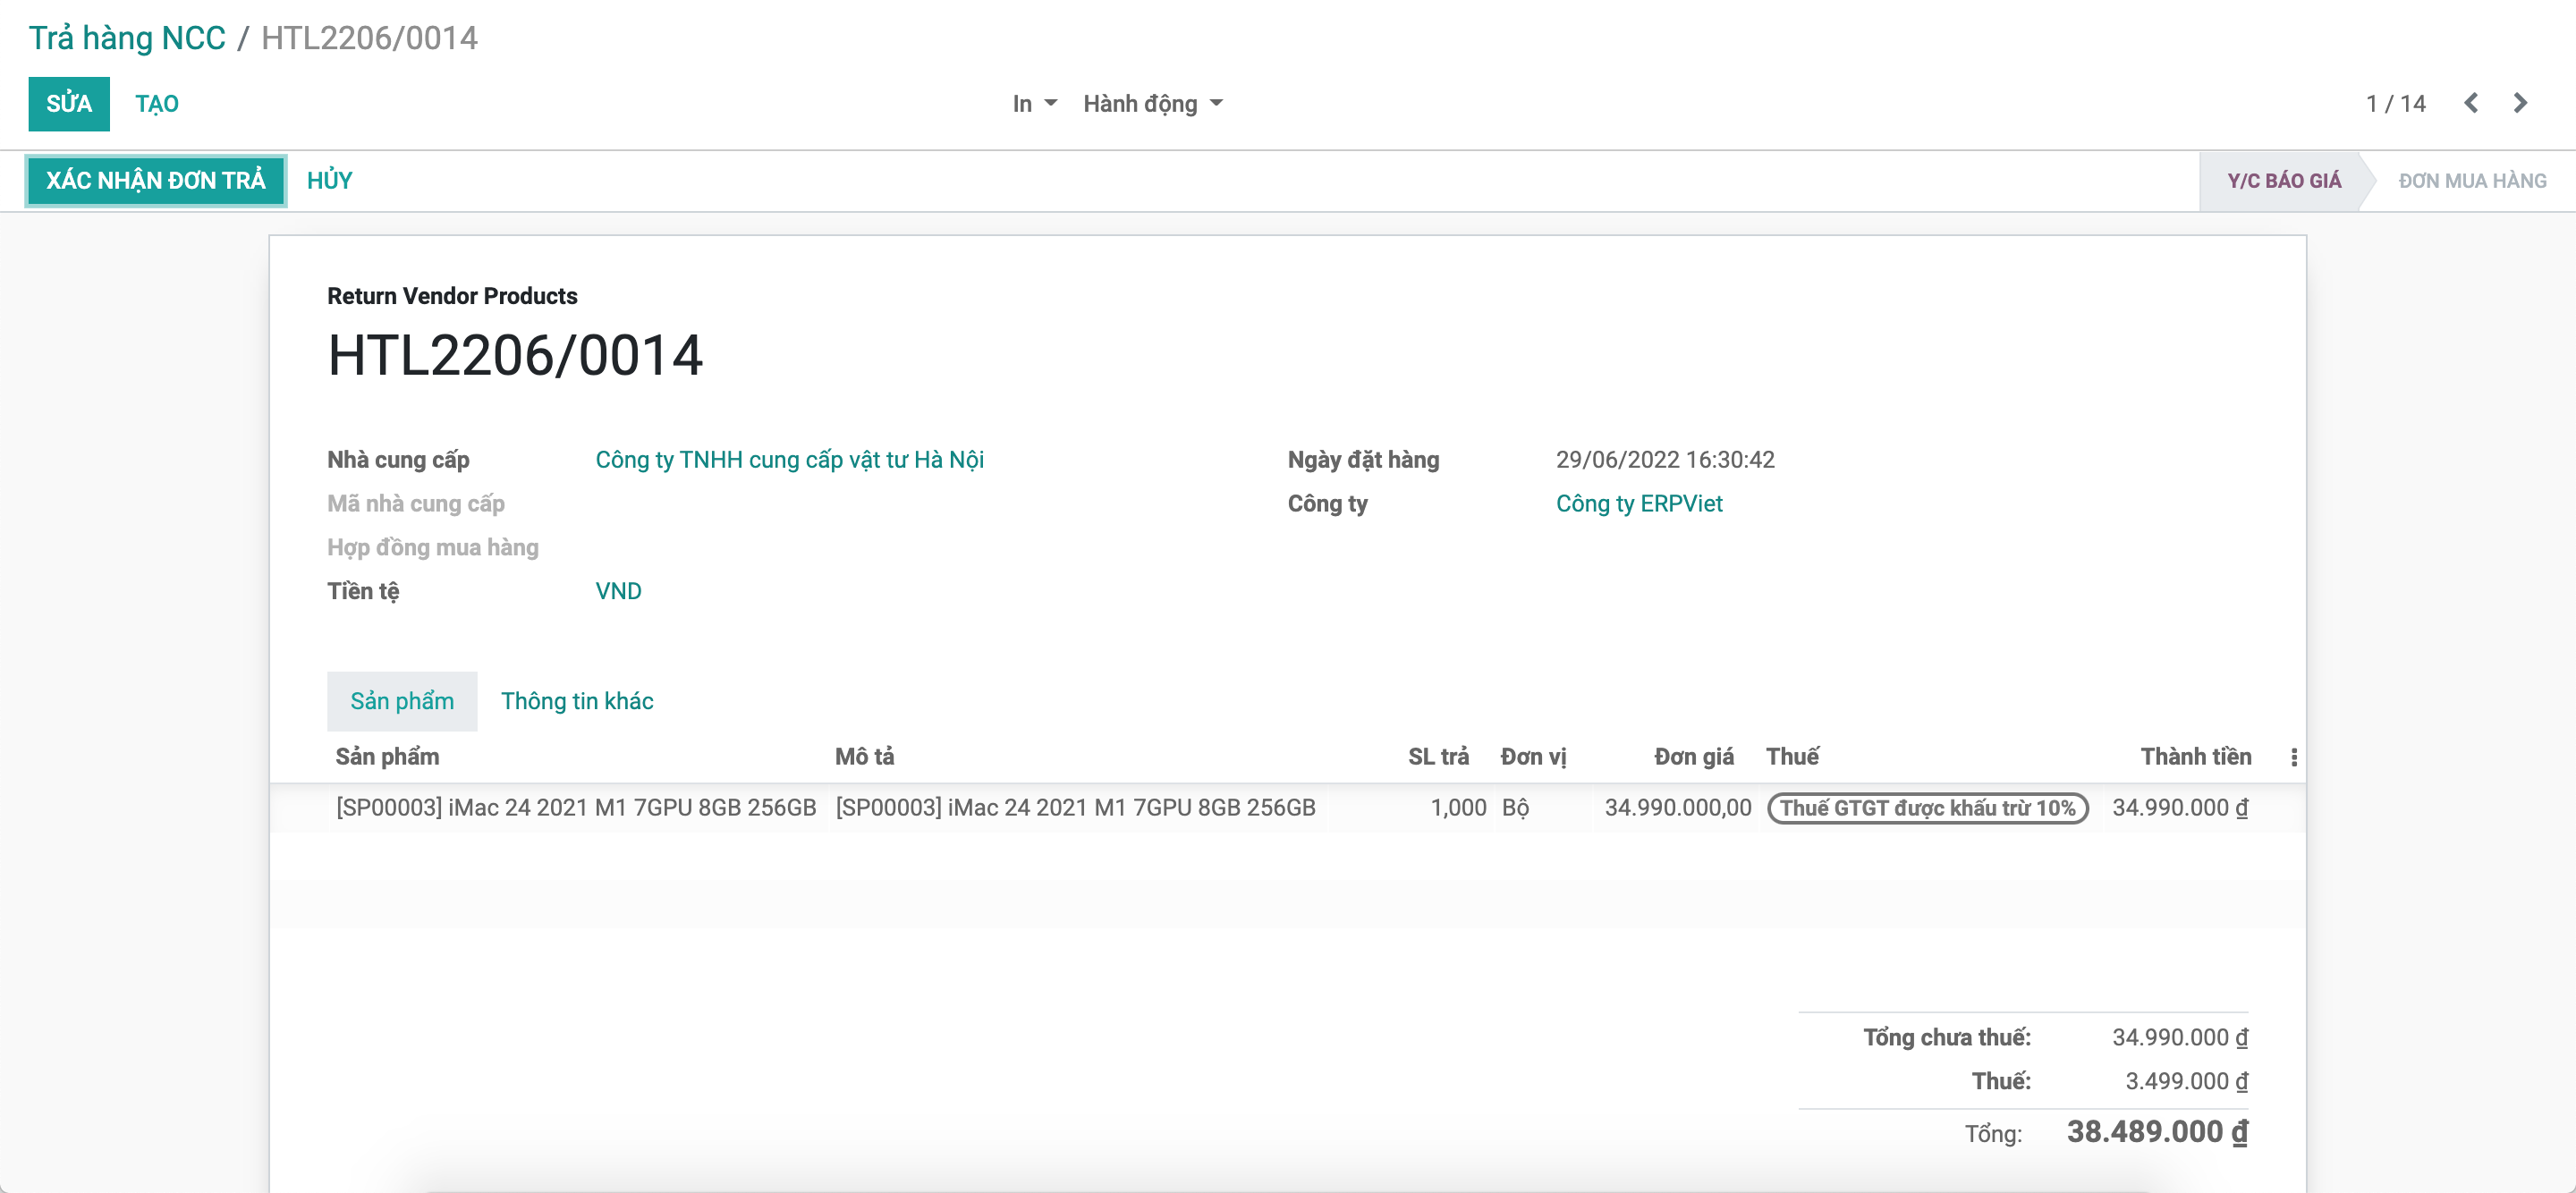Open vendor Công ty TNHH cung cấp vật tư Hà Nội
2576x1193 pixels.
tap(790, 459)
